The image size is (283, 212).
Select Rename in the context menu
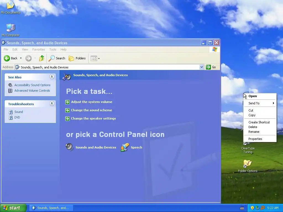click(x=260, y=132)
